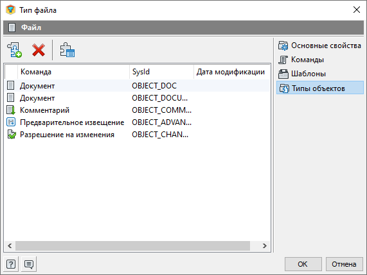Image resolution: width=367 pixels, height=275 pixels.
Task: Click the help question mark icon
Action: tap(11, 264)
